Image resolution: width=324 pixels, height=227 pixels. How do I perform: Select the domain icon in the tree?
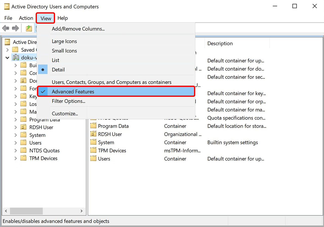click(16, 58)
